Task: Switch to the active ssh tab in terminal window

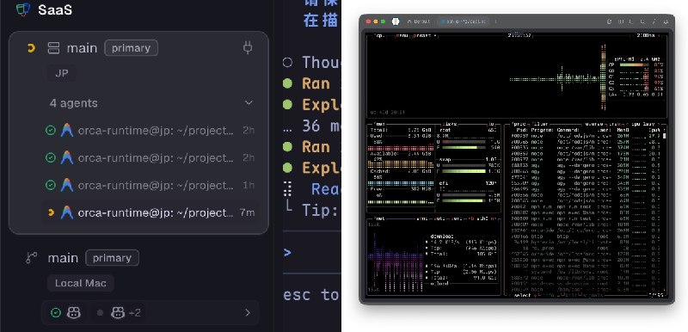Action: click(463, 21)
